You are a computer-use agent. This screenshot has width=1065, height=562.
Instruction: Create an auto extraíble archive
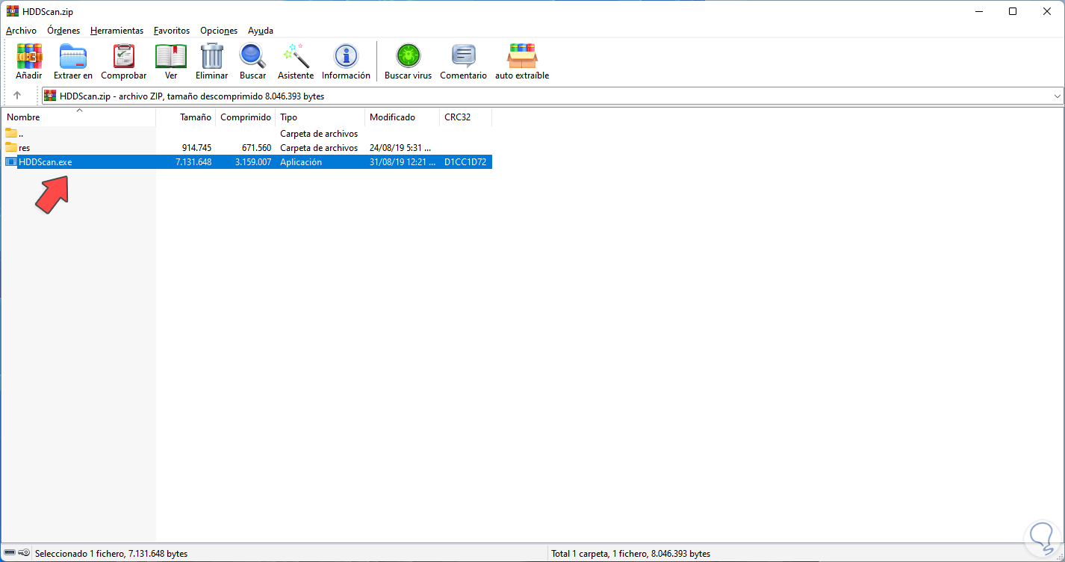[522, 61]
